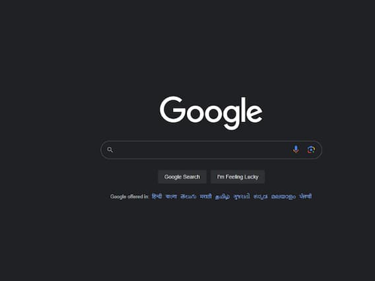The width and height of the screenshot is (375, 281).
Task: Click the white Google logo
Action: 211,113
